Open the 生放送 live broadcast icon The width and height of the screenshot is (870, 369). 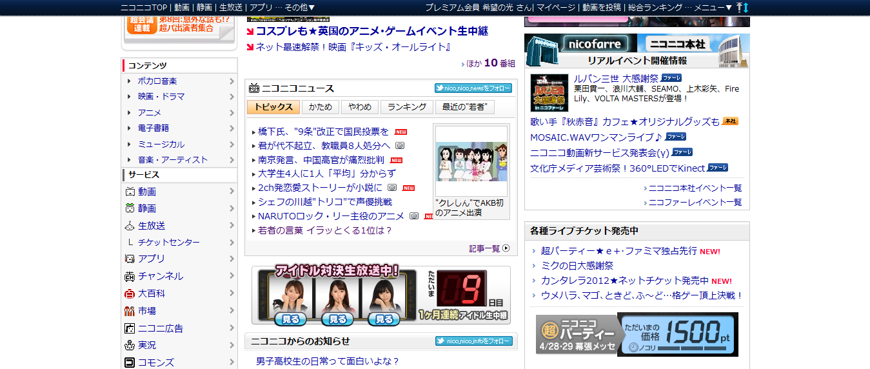point(130,225)
